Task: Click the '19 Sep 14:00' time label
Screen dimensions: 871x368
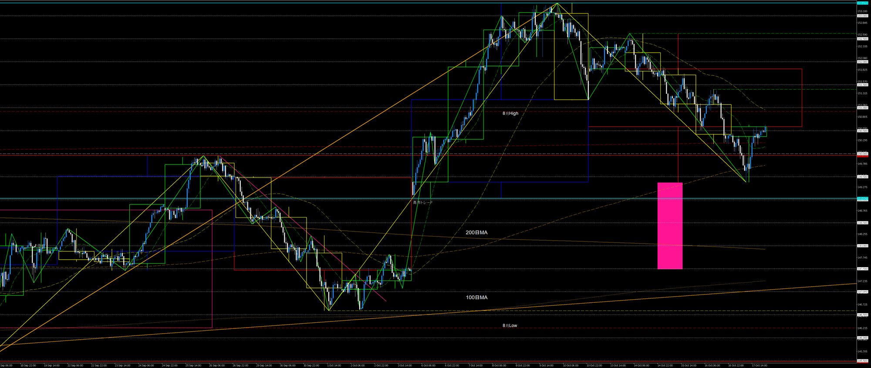Action: [x=51, y=365]
